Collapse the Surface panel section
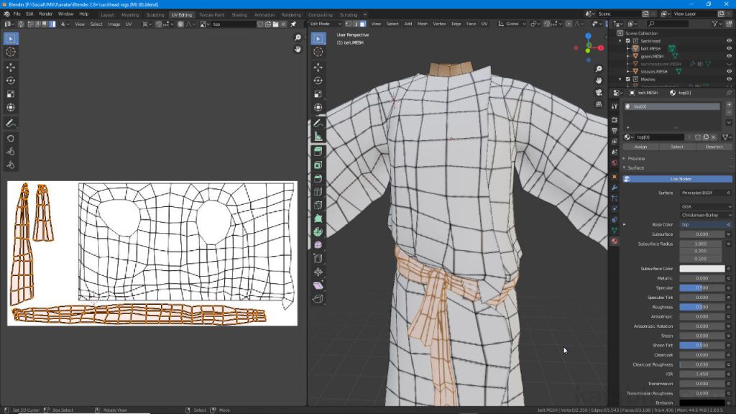This screenshot has height=414, width=736. coord(634,167)
